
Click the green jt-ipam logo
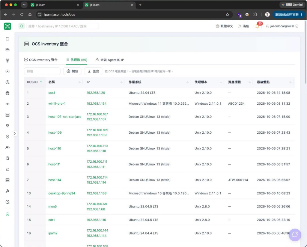pos(7,26)
